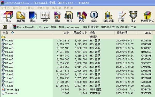The image size is (155, 97).
Task: Click CRC32 value D23C9582
Action: pyautogui.click(x=146, y=93)
